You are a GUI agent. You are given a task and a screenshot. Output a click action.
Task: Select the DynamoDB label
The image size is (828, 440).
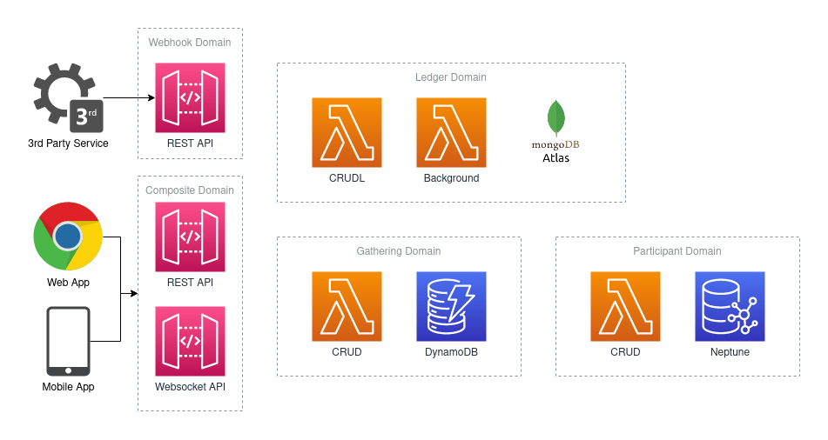coord(452,352)
